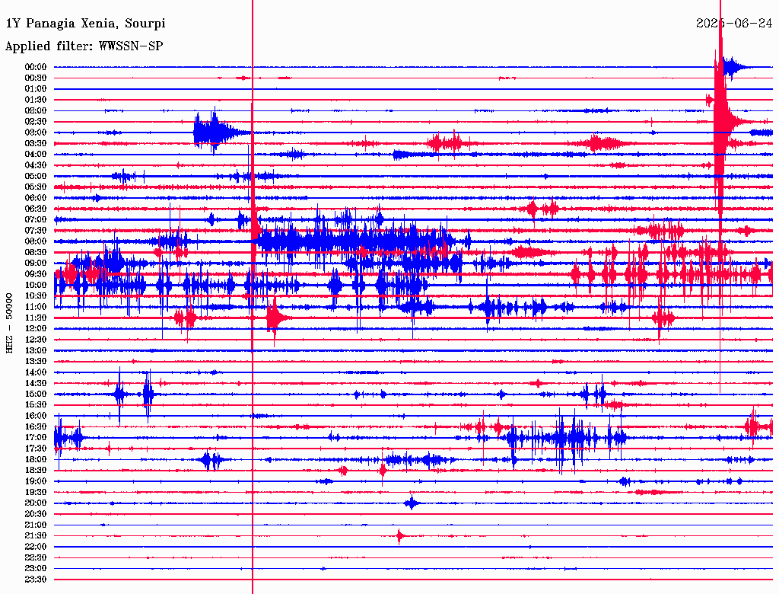Click the 16:00 time label
The image size is (779, 594).
coord(36,416)
